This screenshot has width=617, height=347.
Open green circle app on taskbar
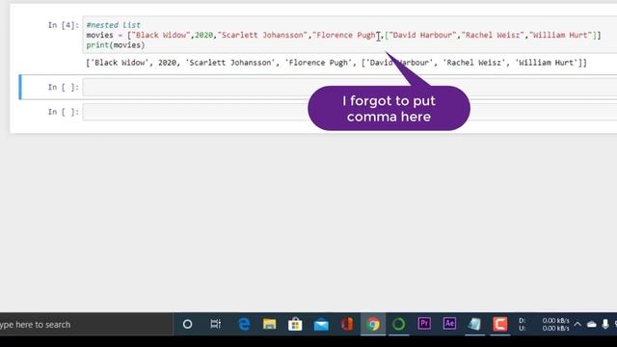[x=398, y=324]
